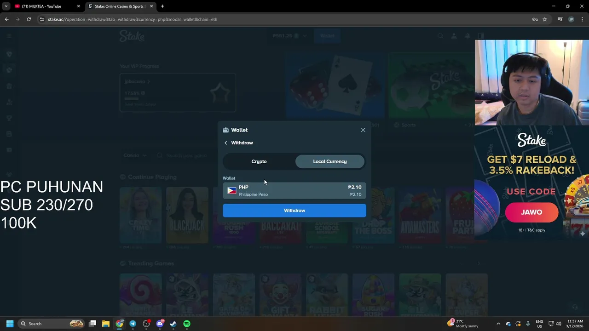Click the Chrome taskbar icon
This screenshot has height=331, width=589.
(x=119, y=324)
